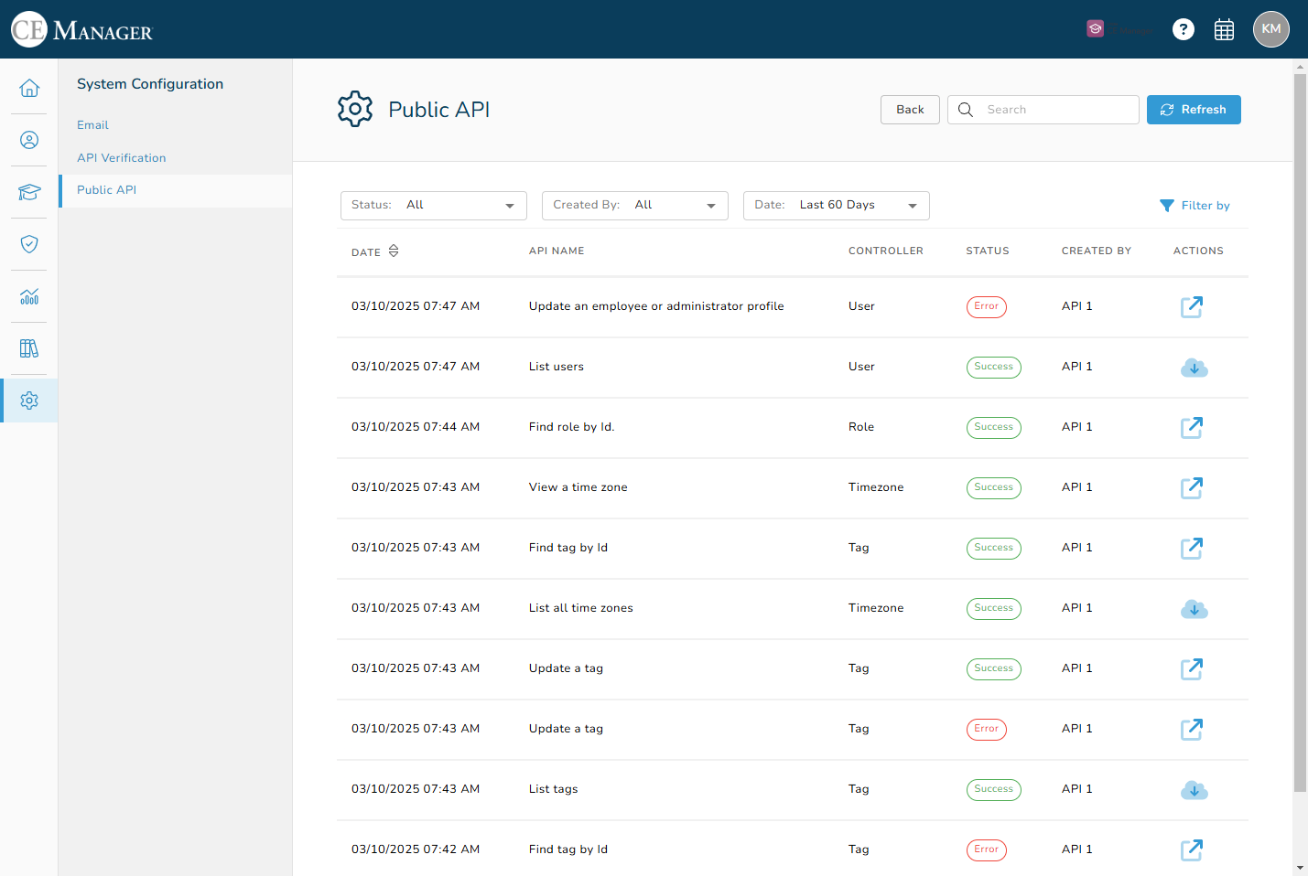Expand the Status filter dropdown
The image size is (1308, 876).
434,206
